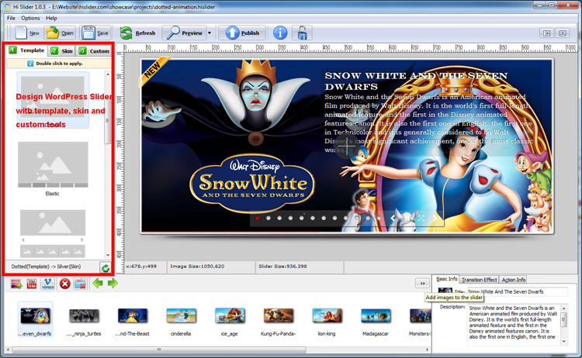Click the active red navigation dot
Screen dimensions: 582x358
(x=257, y=219)
